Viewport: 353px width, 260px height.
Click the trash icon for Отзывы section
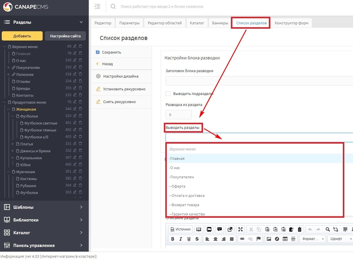pos(80,81)
